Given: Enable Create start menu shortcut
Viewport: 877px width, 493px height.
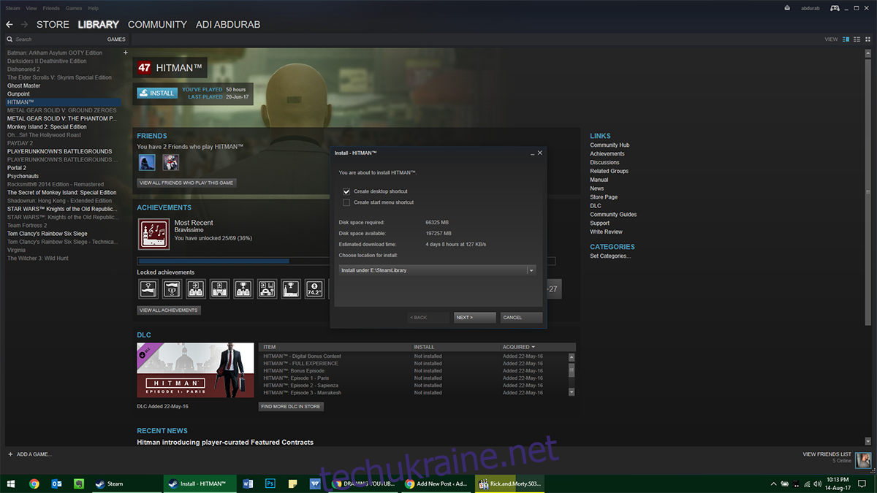Looking at the screenshot, I should coord(346,202).
